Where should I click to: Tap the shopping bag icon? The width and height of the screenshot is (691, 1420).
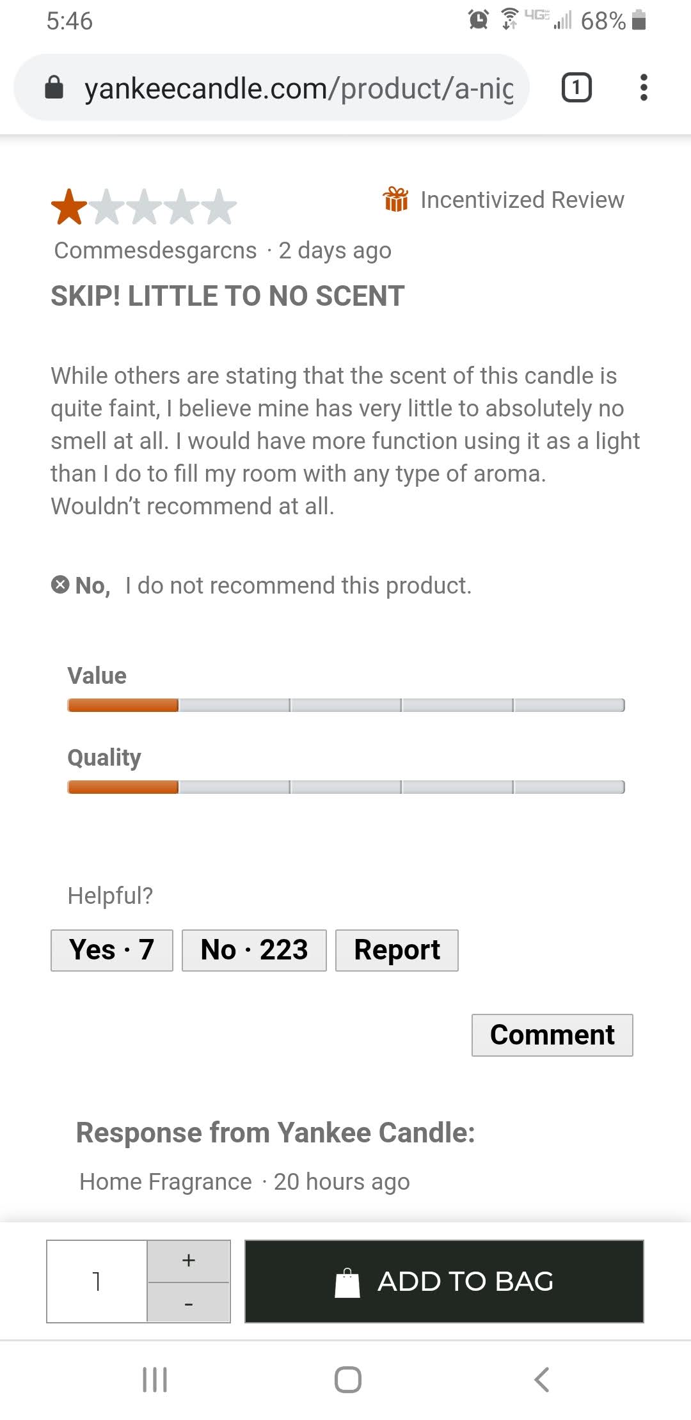coord(347,1282)
